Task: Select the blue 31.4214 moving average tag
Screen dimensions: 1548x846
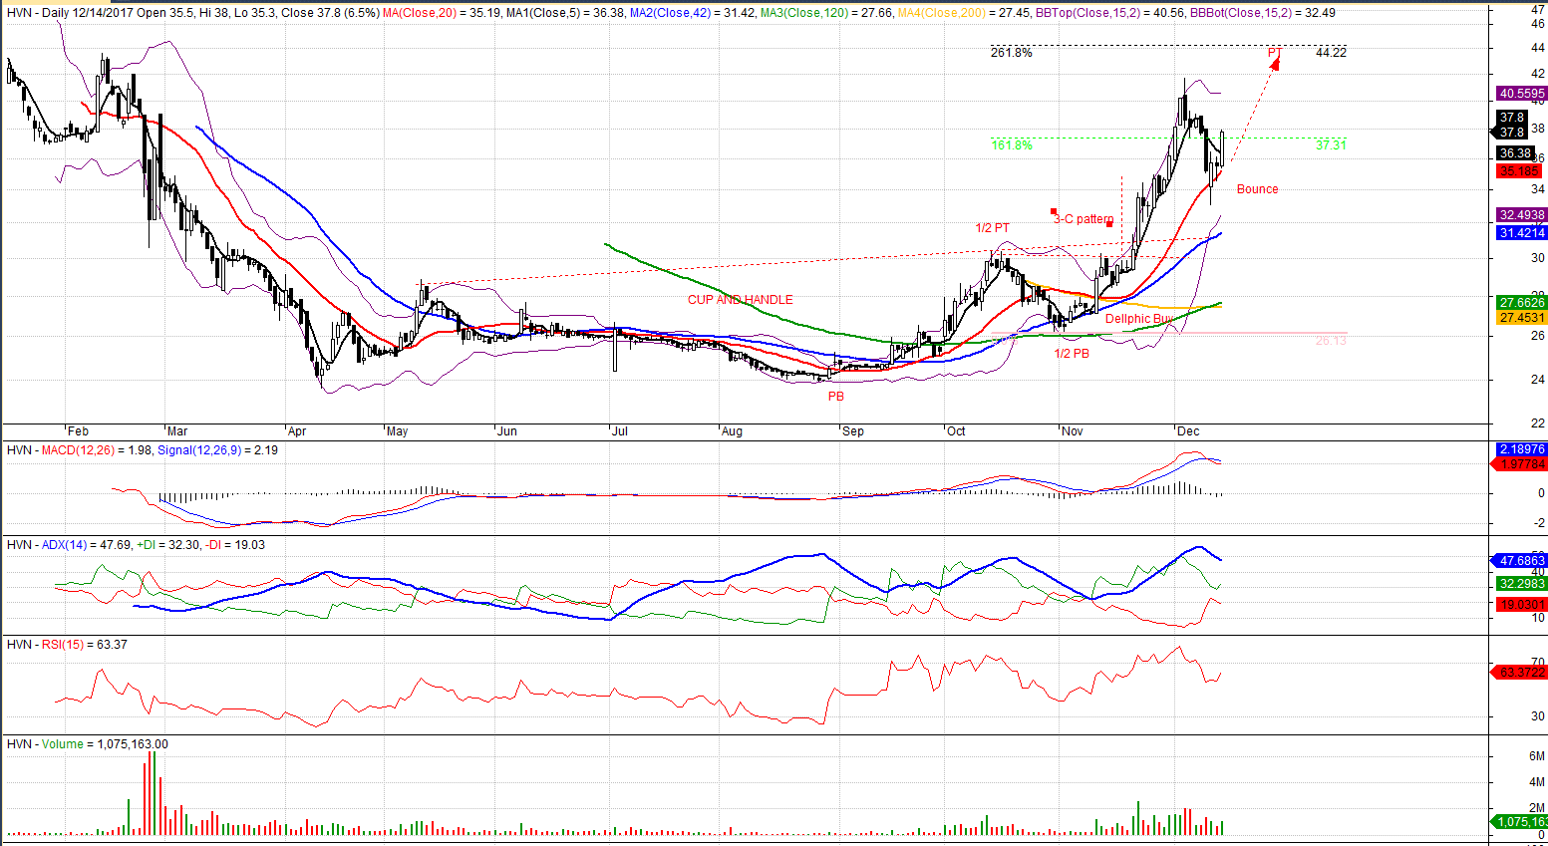Action: 1521,233
